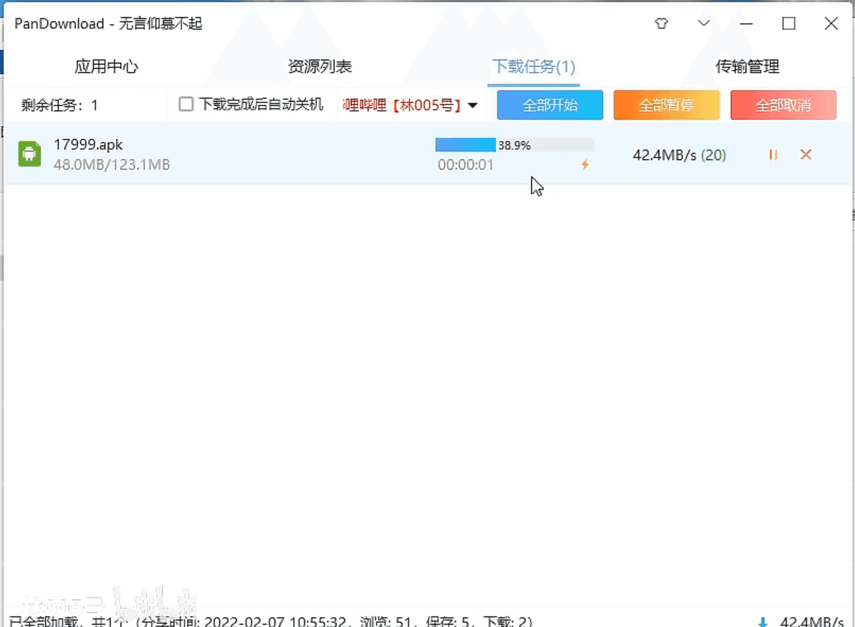Open the 传输管理 tab

[x=747, y=66]
